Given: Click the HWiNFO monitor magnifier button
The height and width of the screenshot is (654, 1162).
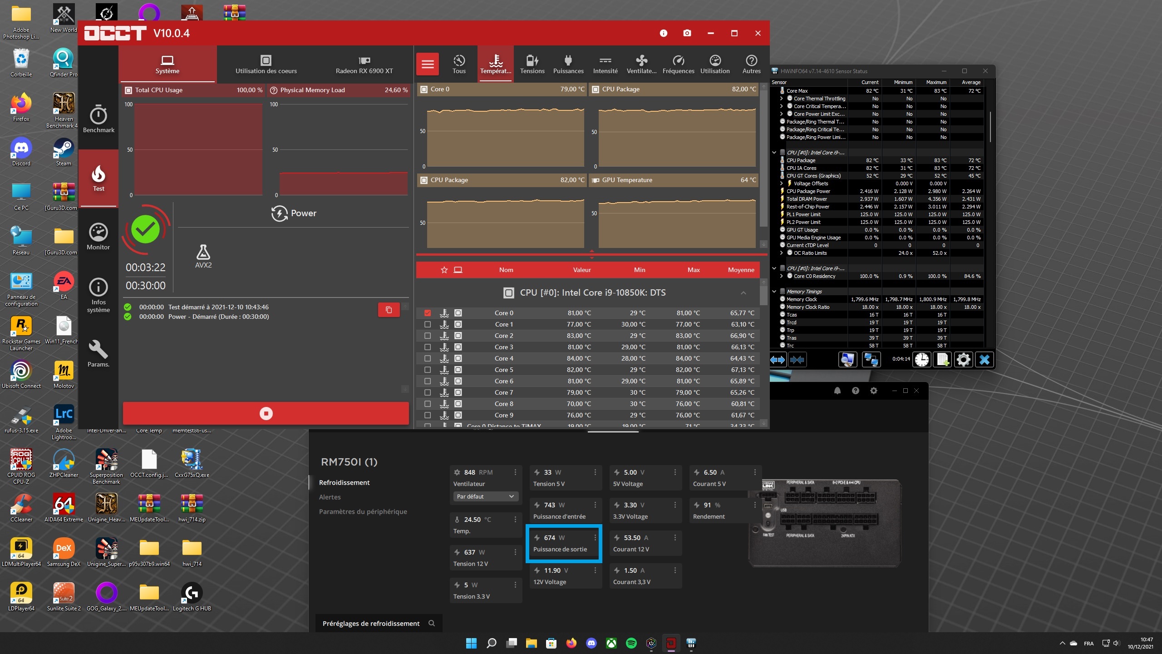Looking at the screenshot, I should [x=848, y=360].
